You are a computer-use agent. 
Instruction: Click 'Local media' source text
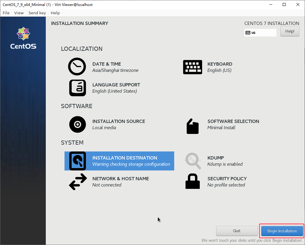[104, 128]
